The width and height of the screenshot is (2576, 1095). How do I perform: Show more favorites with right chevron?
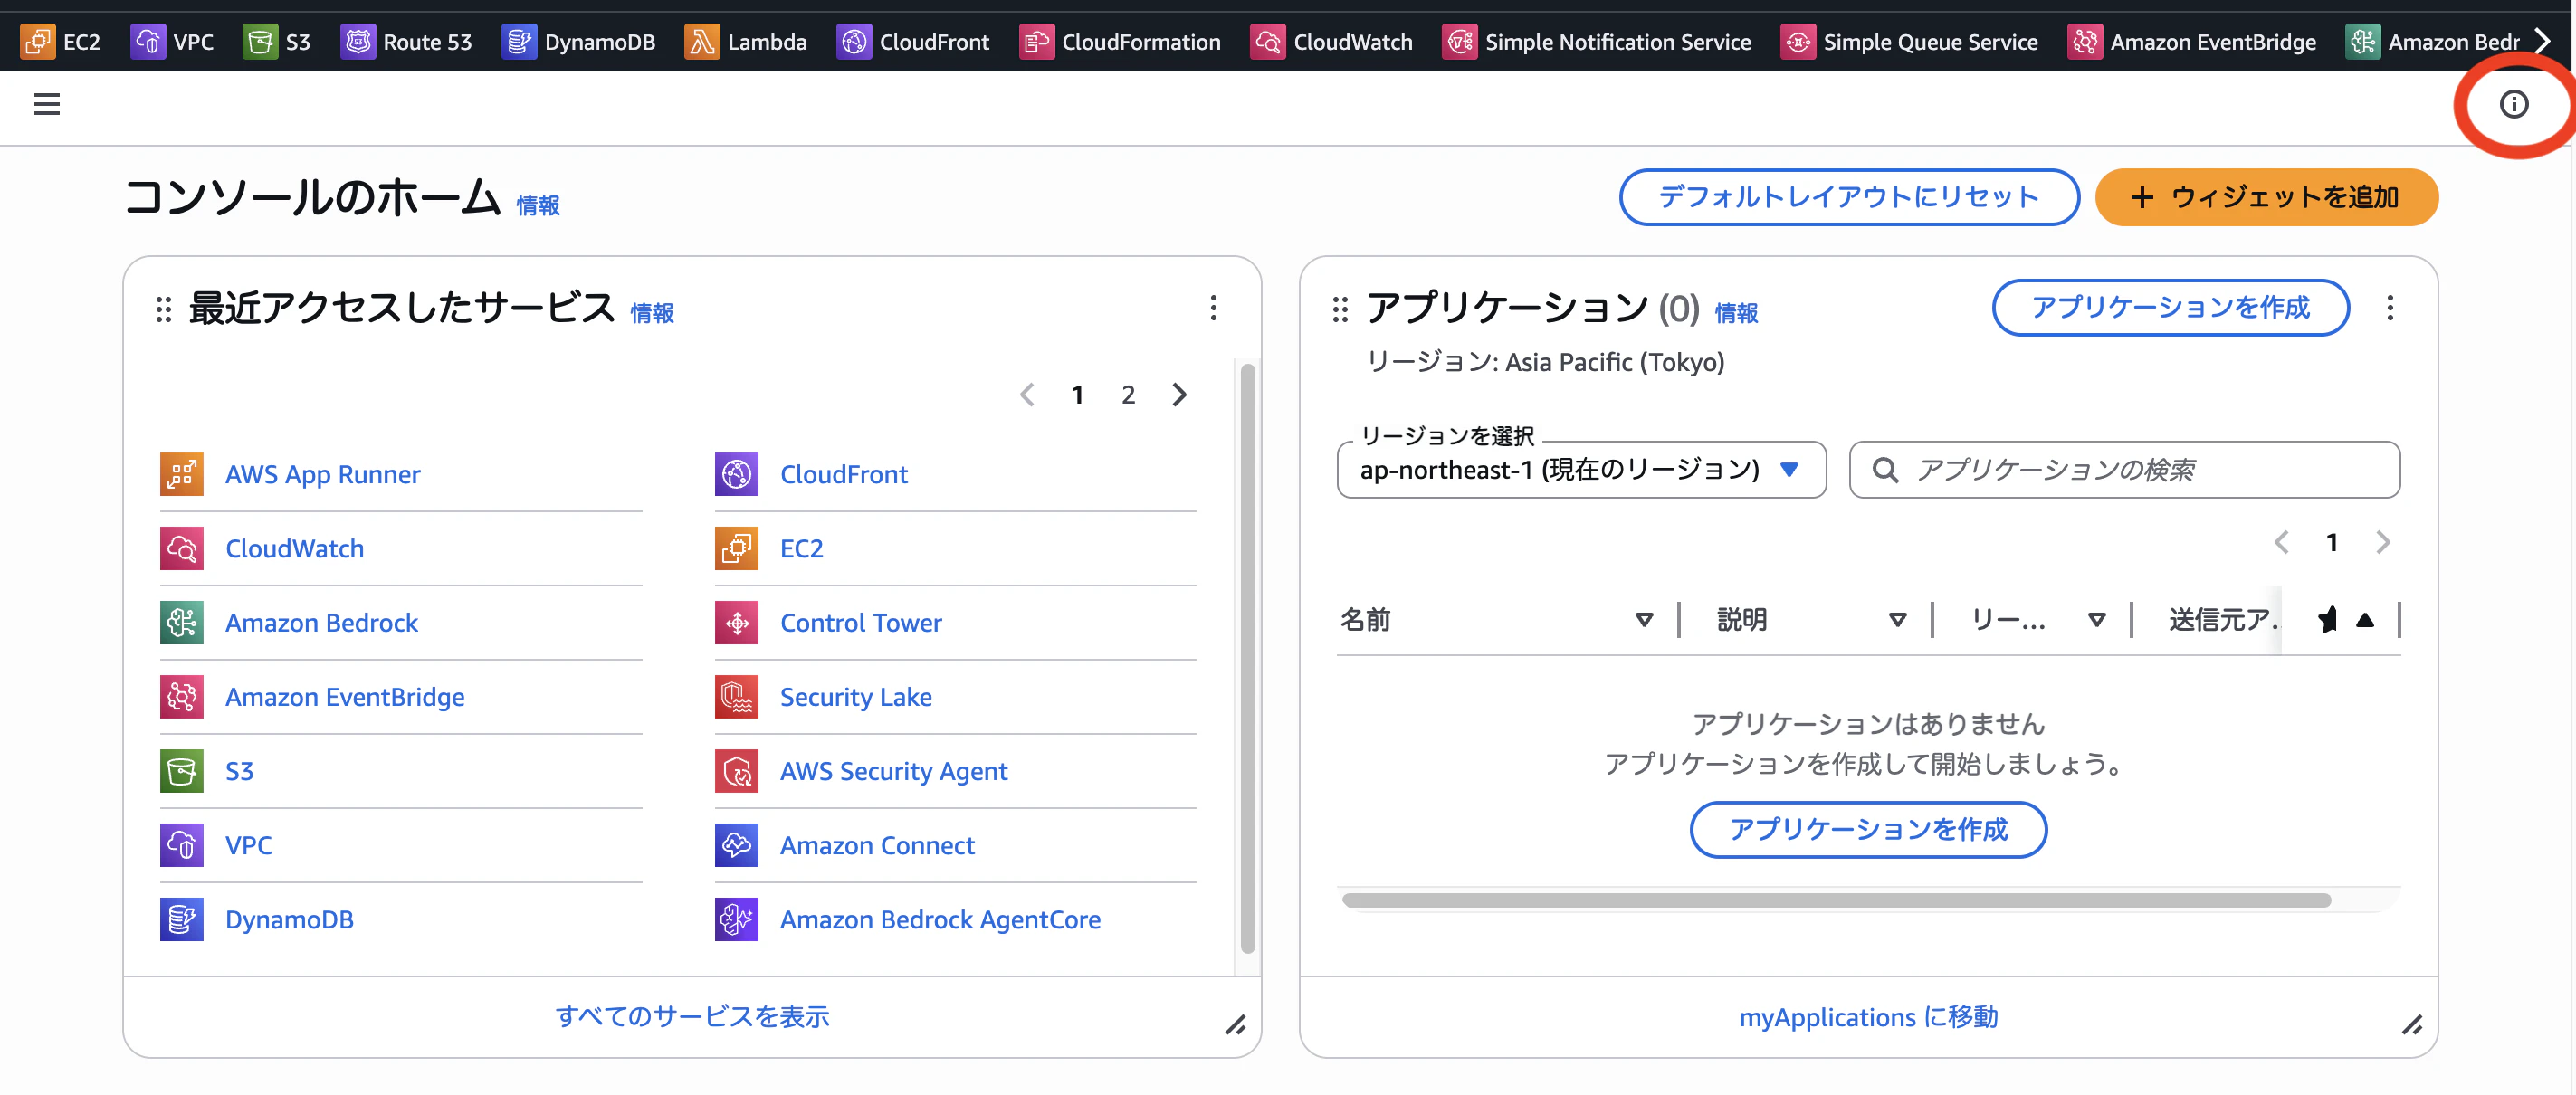coord(2543,42)
